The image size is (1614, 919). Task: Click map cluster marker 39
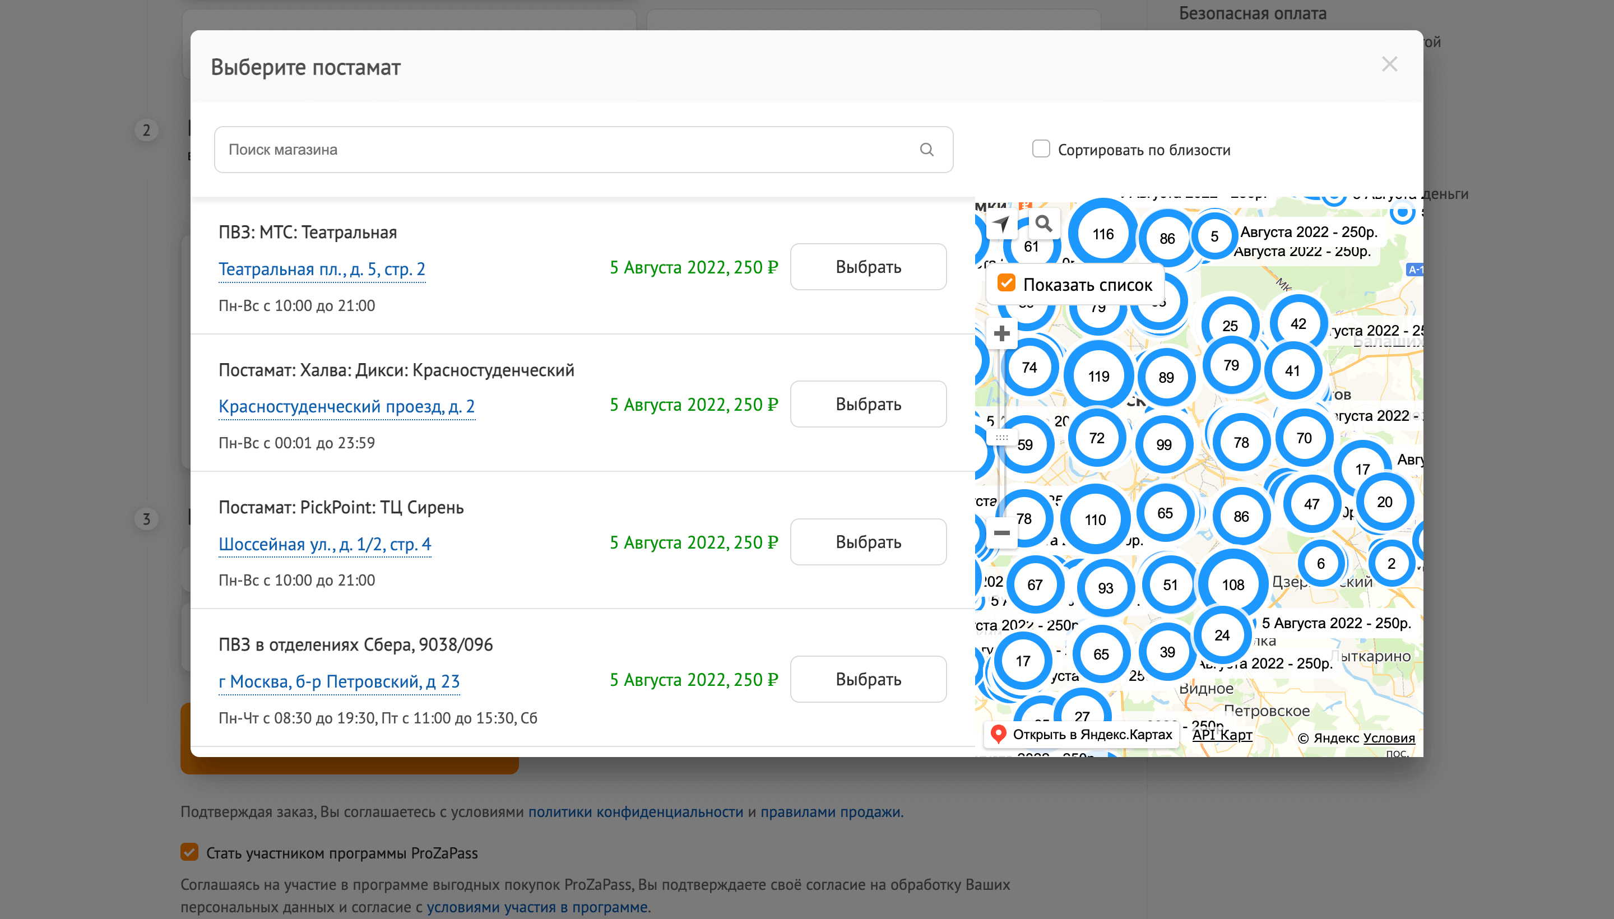(1167, 652)
